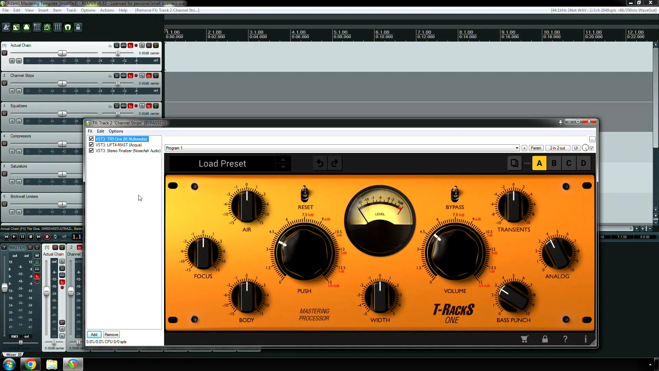Uncheck VST3: TR5 One plugin checkbox
The height and width of the screenshot is (371, 659).
coord(91,139)
